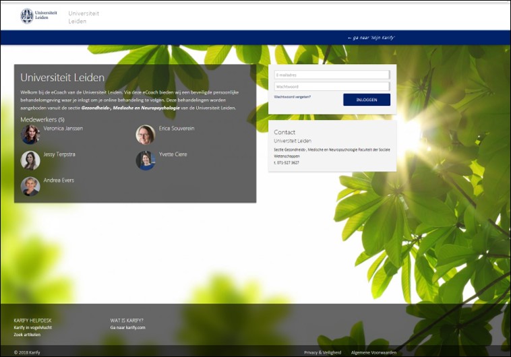
Task: Focus the E-mailadres input field
Action: click(x=332, y=75)
